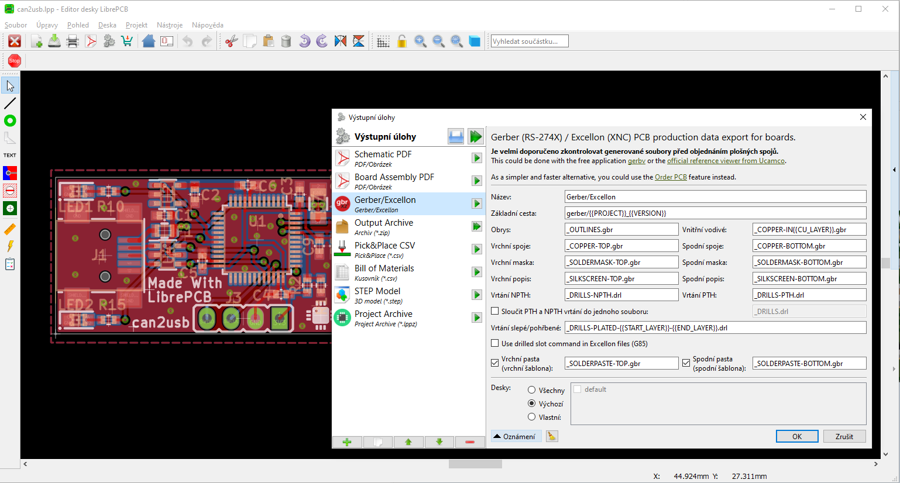Move selected job up with green arrow
900x483 pixels.
pyautogui.click(x=408, y=442)
